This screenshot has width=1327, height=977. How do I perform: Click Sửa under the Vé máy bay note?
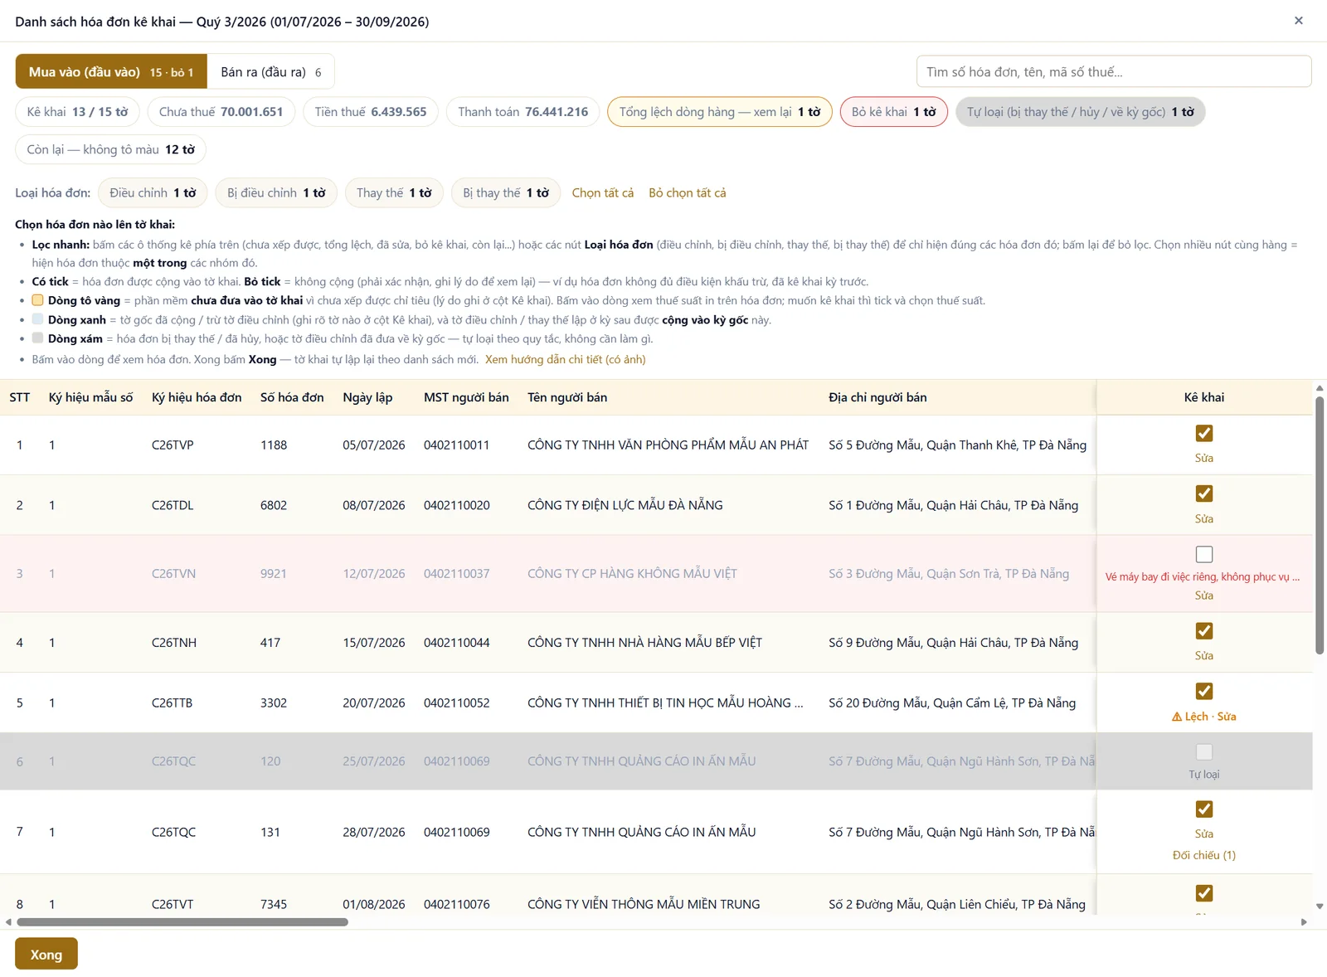coord(1204,595)
